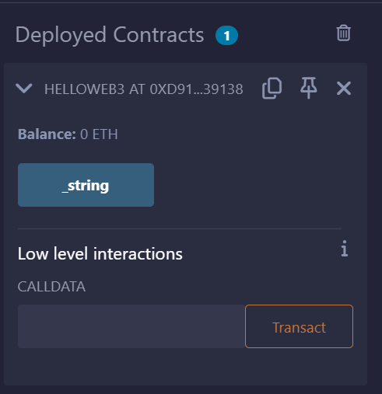The width and height of the screenshot is (382, 394).
Task: Select the HELLOWEB3 AT 0XD91...39138 title
Action: point(144,89)
